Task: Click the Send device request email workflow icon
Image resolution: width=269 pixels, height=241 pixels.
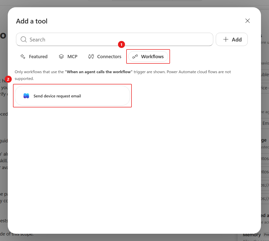Action: click(x=26, y=96)
